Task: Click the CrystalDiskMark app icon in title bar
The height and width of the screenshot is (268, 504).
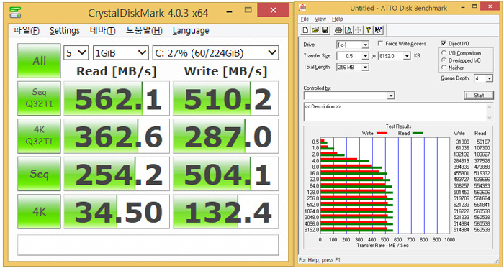Action: (x=15, y=12)
